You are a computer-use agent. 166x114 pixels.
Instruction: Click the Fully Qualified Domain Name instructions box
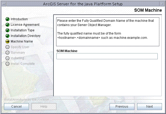tap(108, 32)
